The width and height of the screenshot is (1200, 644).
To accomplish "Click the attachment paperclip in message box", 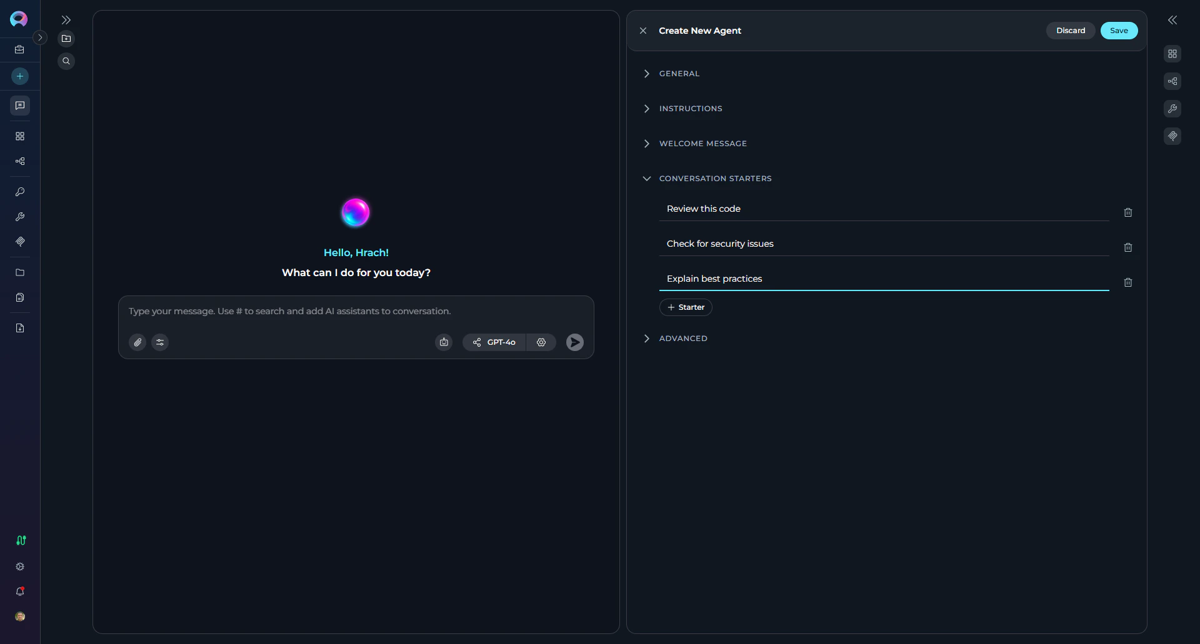I will (137, 342).
